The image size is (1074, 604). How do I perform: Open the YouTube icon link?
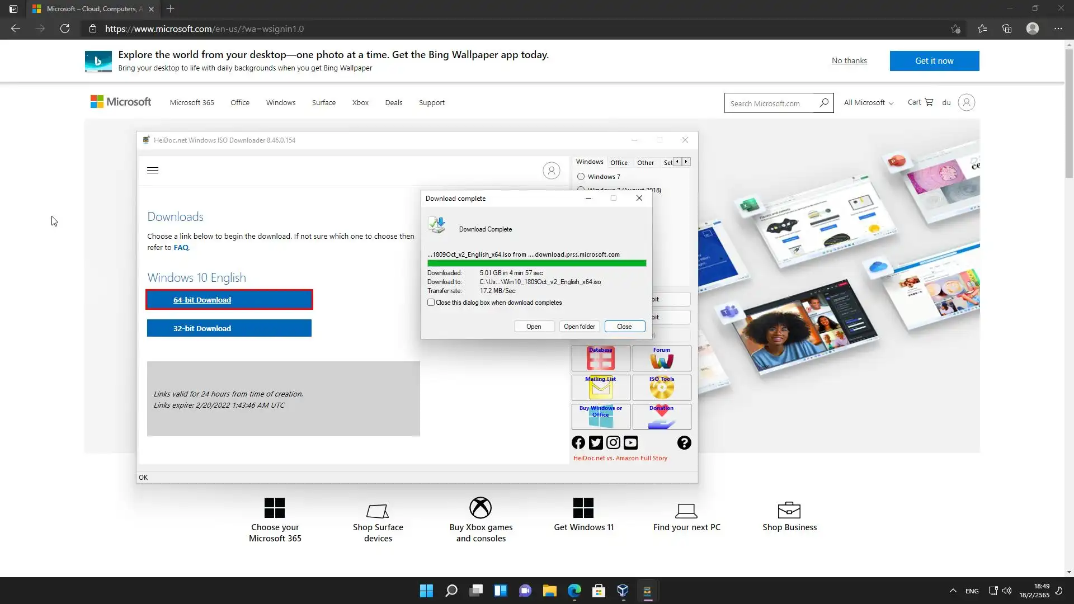[x=630, y=443]
